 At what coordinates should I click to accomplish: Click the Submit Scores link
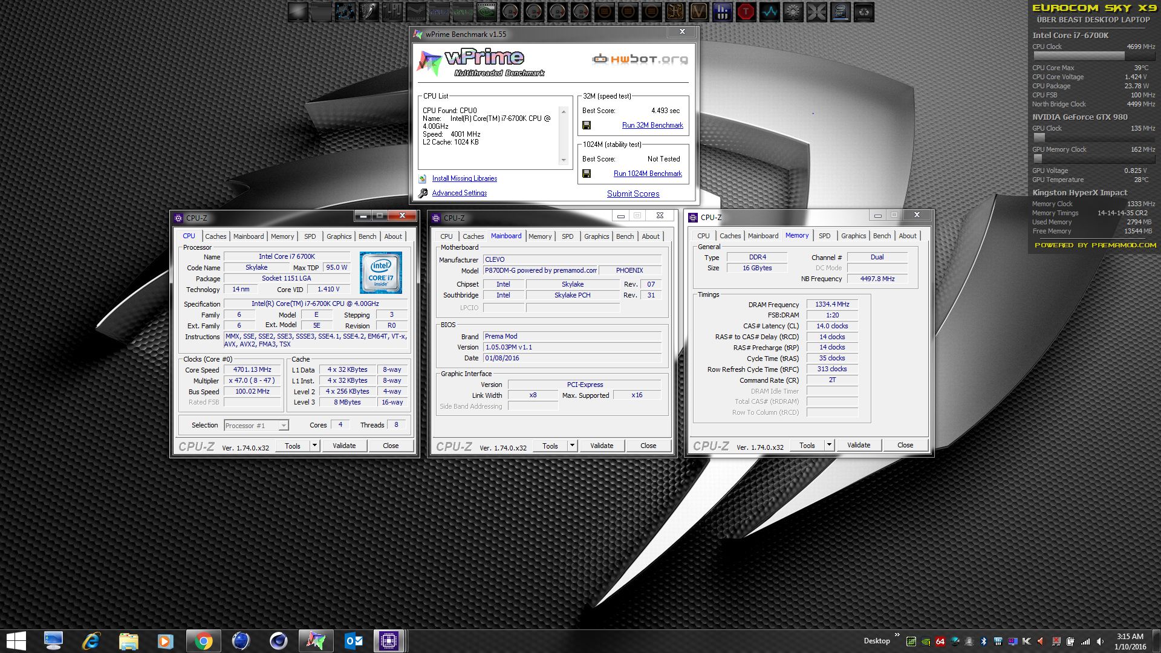tap(633, 193)
